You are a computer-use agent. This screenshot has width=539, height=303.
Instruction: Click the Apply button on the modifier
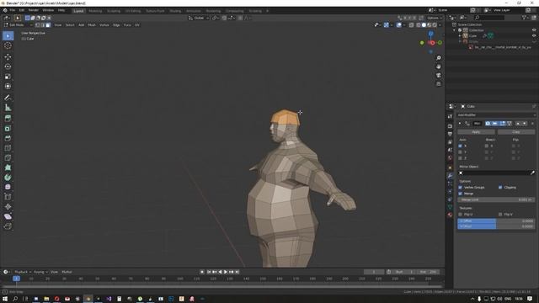[476, 132]
